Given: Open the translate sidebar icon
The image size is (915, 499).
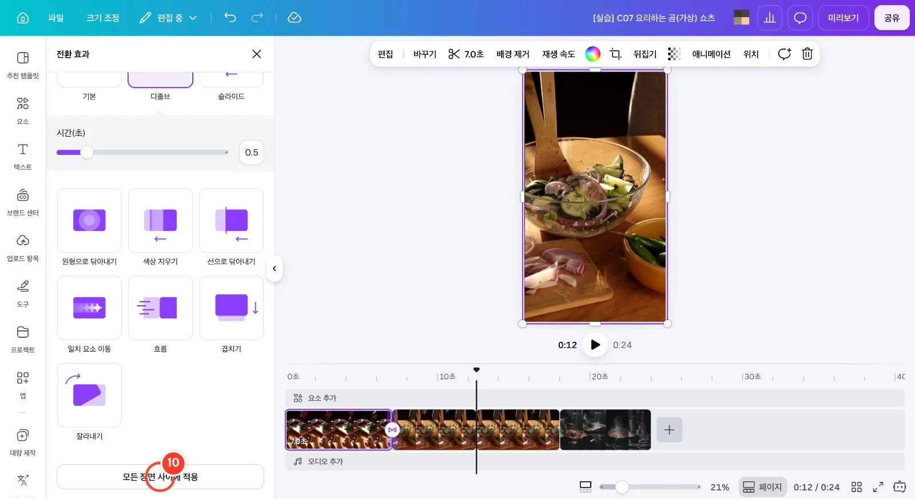Looking at the screenshot, I should (23, 481).
